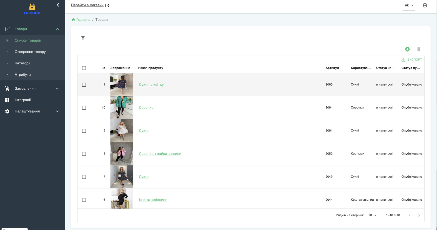Open the rows per page dropdown
437x230 pixels.
point(372,215)
